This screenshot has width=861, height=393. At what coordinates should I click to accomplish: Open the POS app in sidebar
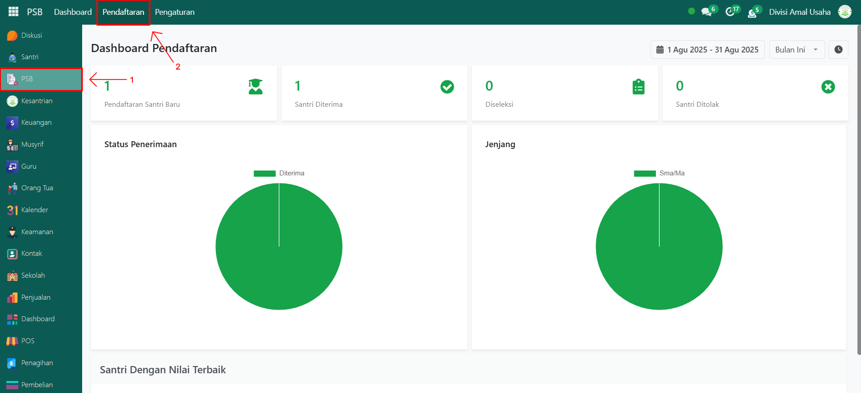[27, 341]
